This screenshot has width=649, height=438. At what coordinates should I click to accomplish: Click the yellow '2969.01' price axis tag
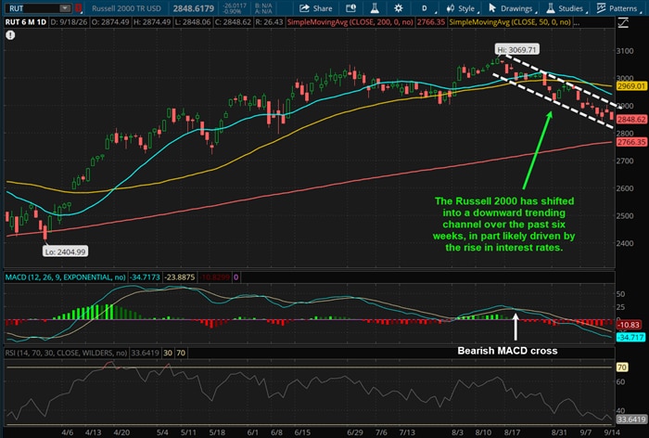click(x=631, y=86)
